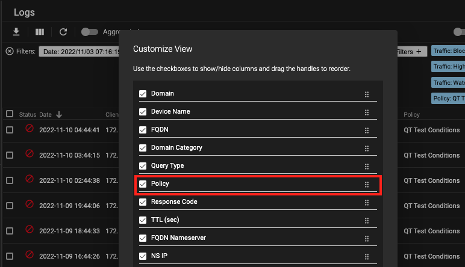
Task: Click the refresh logs icon
Action: [x=63, y=32]
